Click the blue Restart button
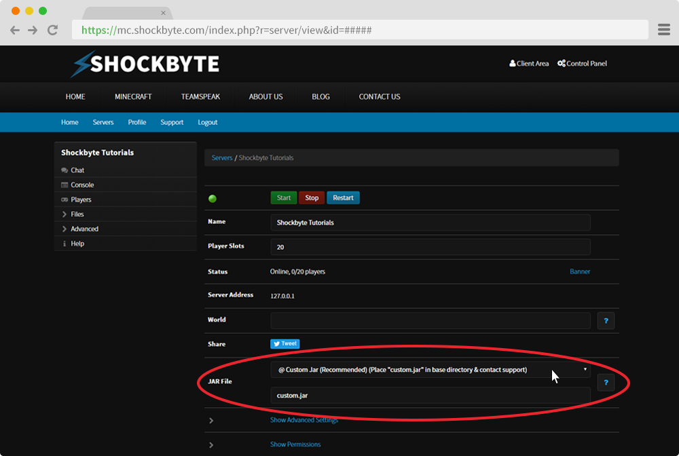Image resolution: width=679 pixels, height=456 pixels. point(343,197)
